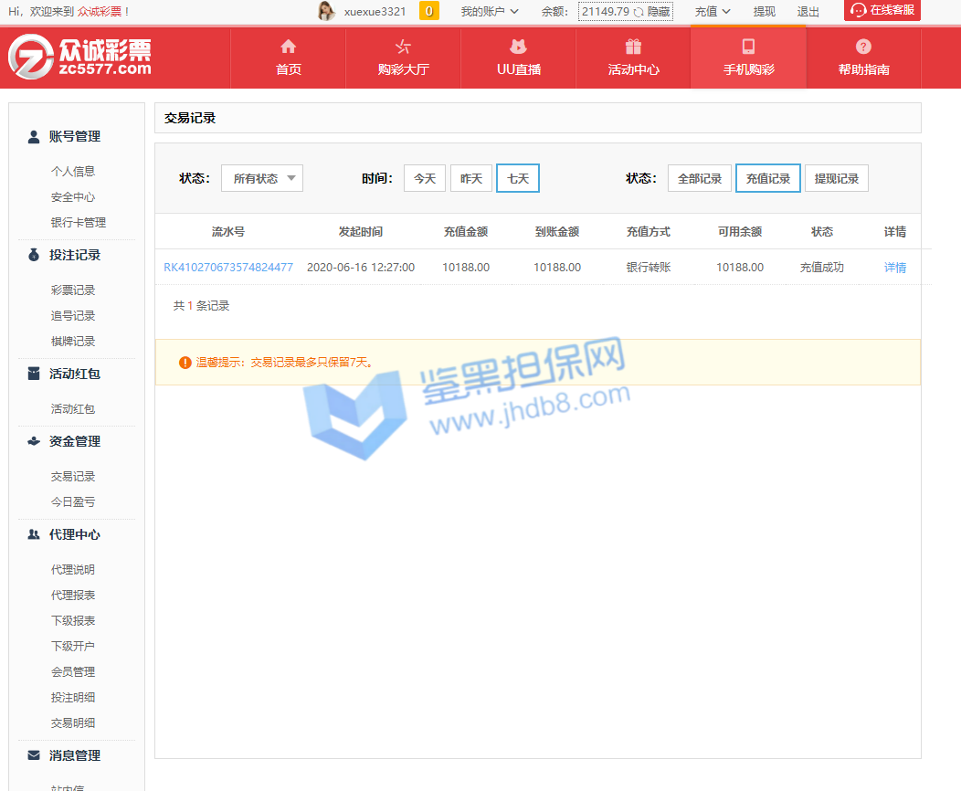
Task: Open 活动中心 gift icon
Action: (x=633, y=47)
